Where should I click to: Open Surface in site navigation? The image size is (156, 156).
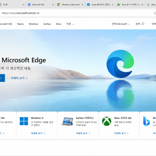tap(47, 24)
